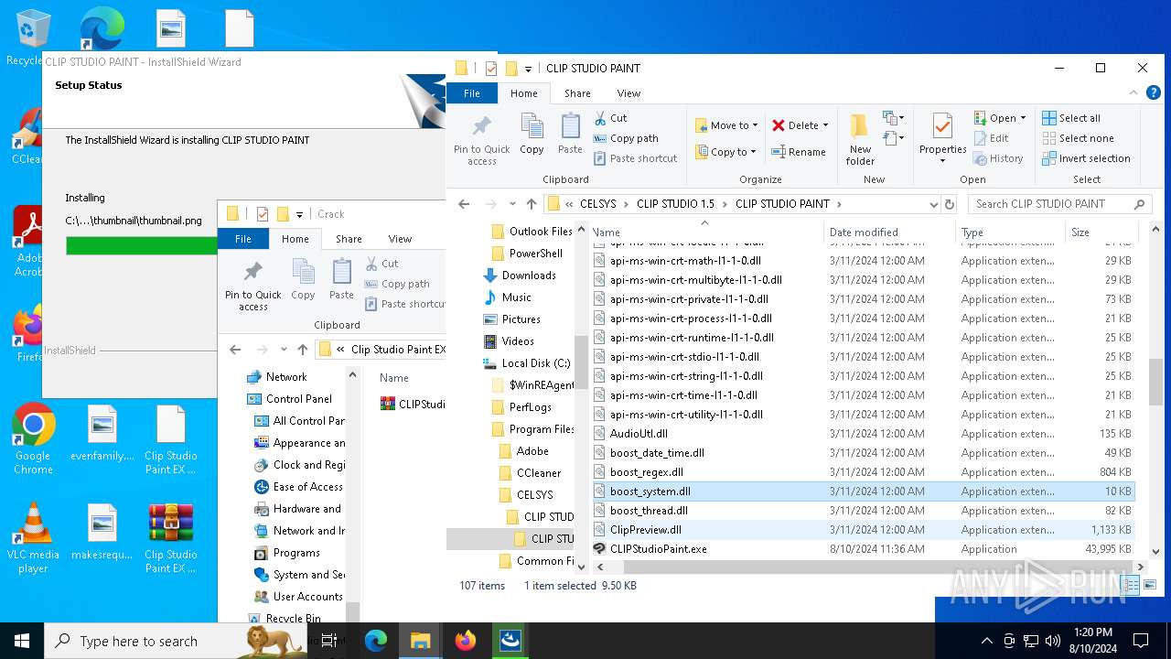Select Downloads in navigation pane
This screenshot has width=1171, height=659.
[x=528, y=275]
